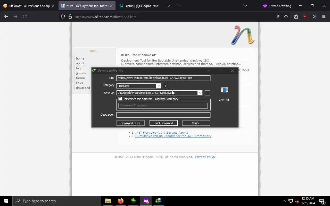Open the faq menu link
The width and height of the screenshot is (330, 206).
click(x=78, y=68)
